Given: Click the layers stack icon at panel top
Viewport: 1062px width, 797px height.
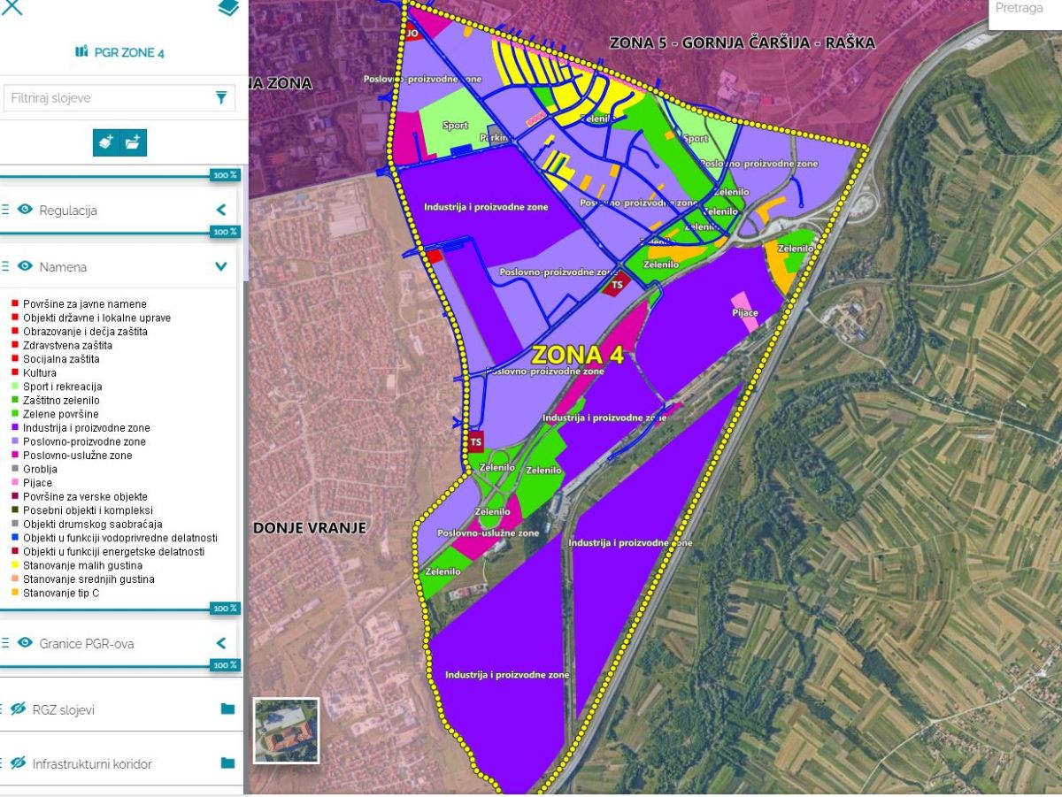Looking at the screenshot, I should point(228,9).
